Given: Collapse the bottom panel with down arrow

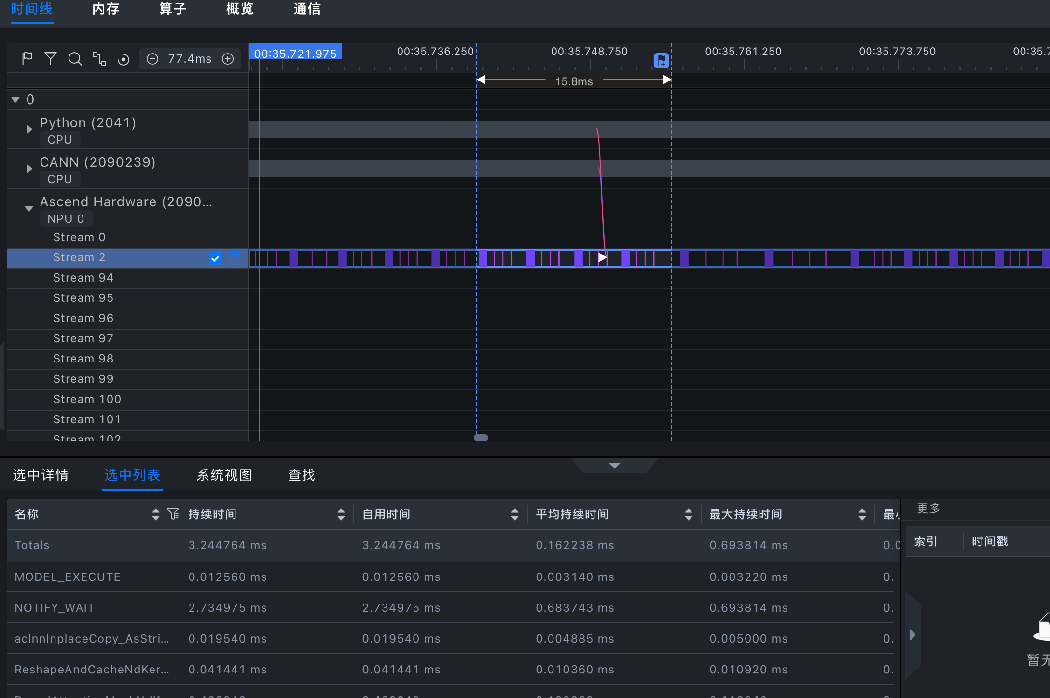Looking at the screenshot, I should (x=614, y=465).
